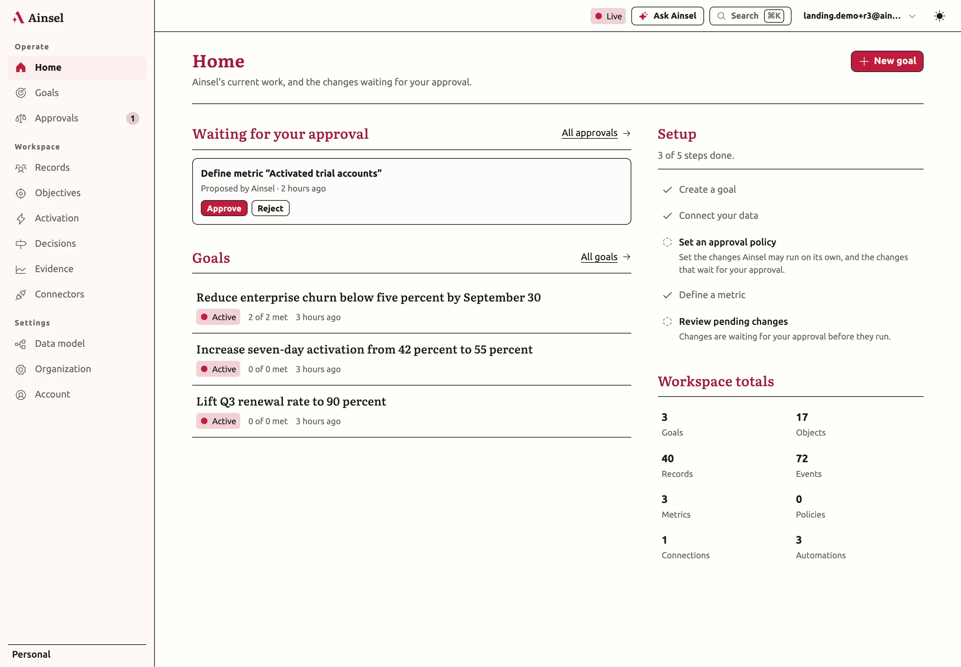Click the Define metric approval card title
The width and height of the screenshot is (961, 667).
tap(291, 173)
